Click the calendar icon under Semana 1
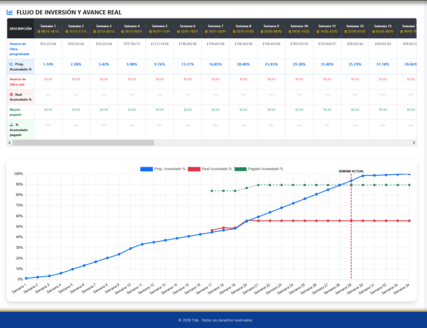Screen dimensions: 427x328 click(x=39, y=32)
